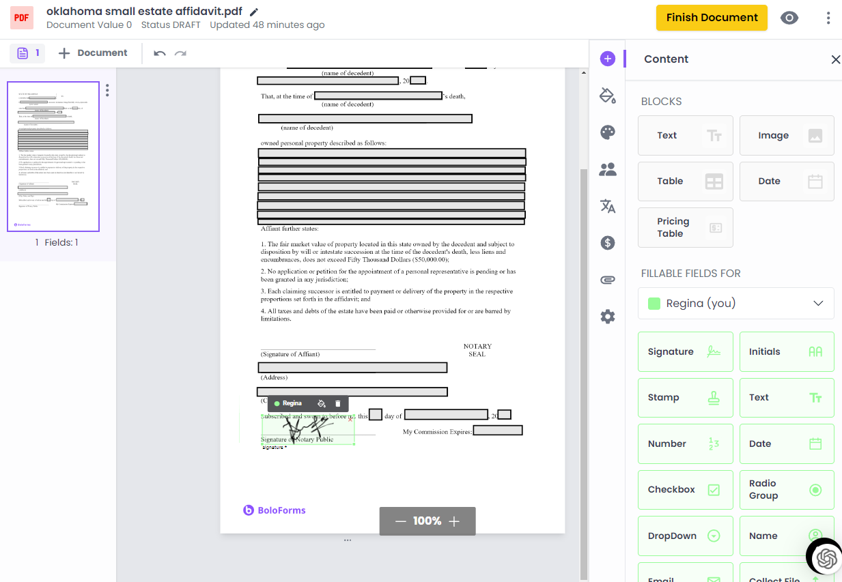842x582 pixels.
Task: Add a new page with + Document
Action: [92, 53]
